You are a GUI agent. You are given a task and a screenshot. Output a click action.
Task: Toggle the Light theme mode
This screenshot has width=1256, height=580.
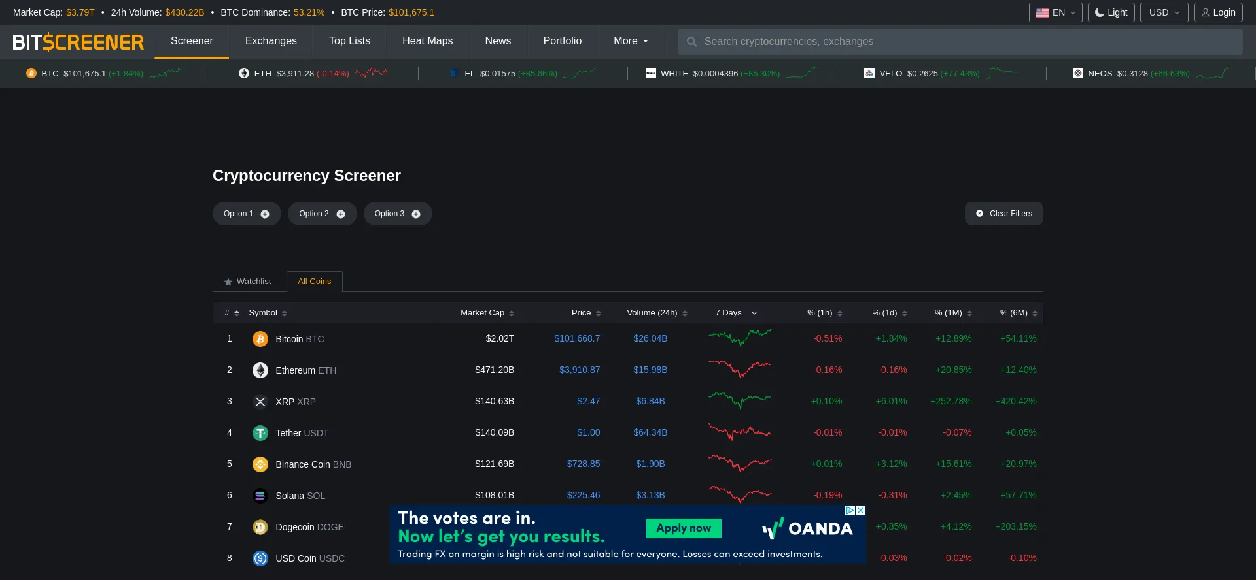1111,12
